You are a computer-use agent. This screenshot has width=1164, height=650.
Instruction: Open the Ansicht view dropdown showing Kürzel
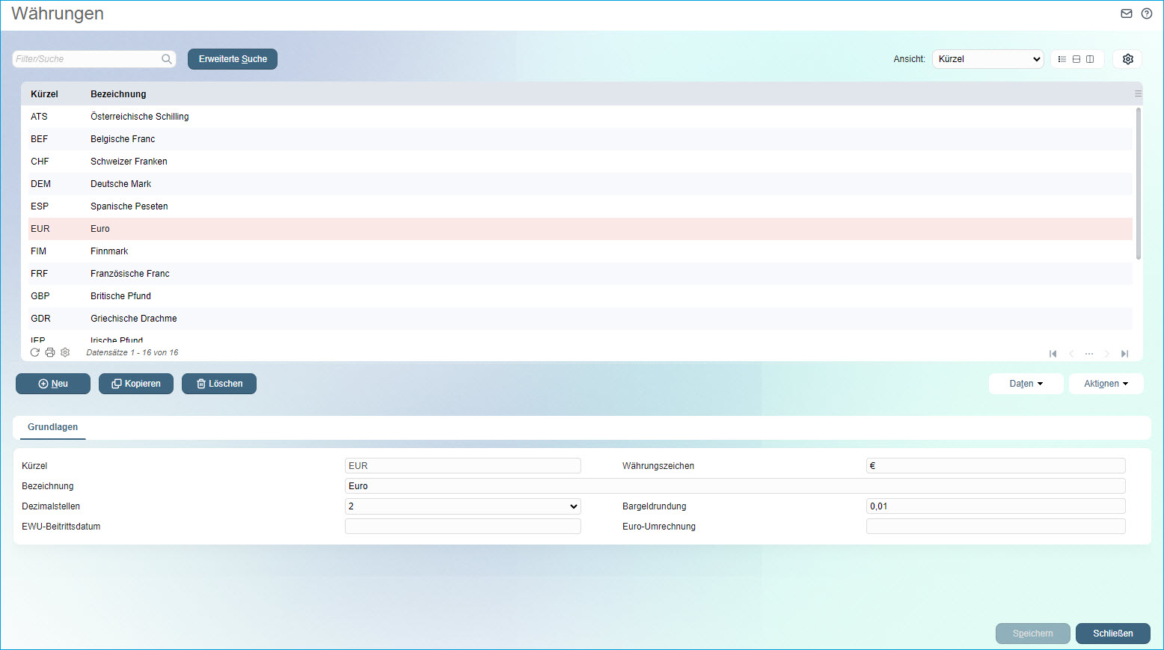988,59
